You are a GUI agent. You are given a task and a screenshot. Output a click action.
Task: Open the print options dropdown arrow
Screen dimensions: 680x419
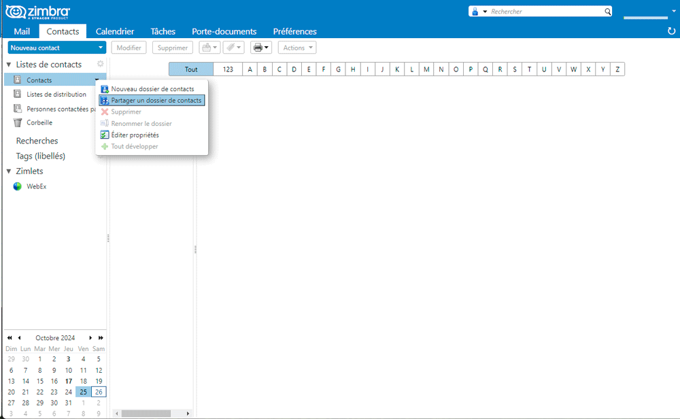pos(267,48)
